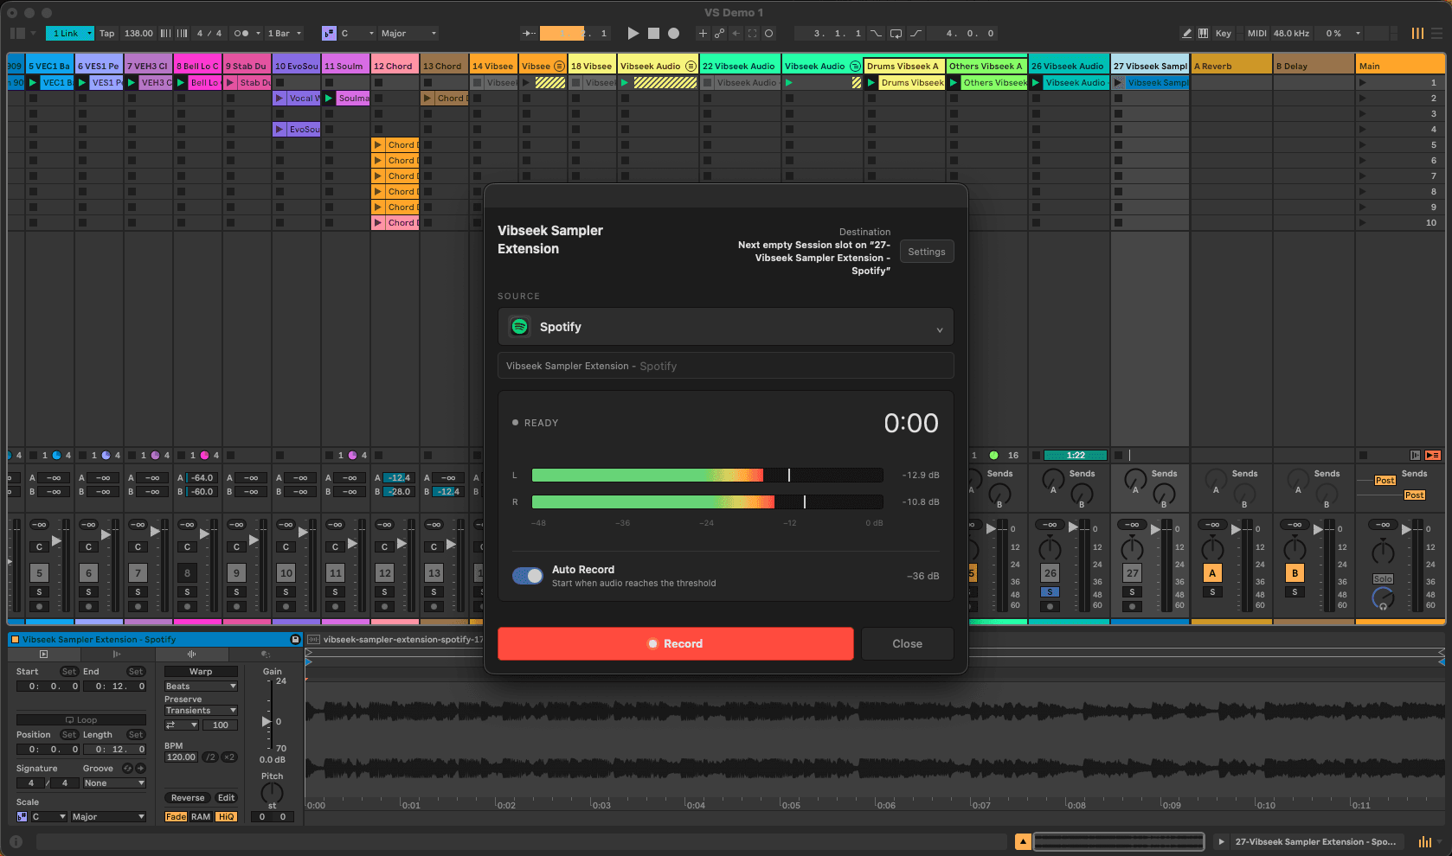Start playback with the transport Play button
The image size is (1452, 856).
point(633,33)
